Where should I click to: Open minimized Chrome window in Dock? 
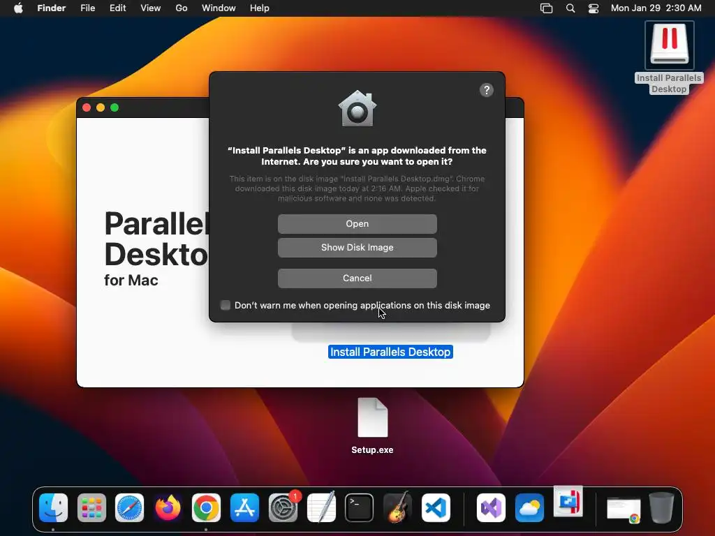pos(624,510)
